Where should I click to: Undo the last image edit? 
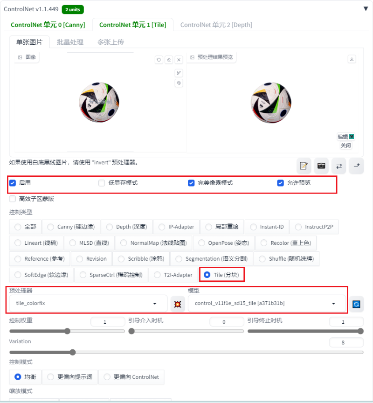(x=159, y=60)
